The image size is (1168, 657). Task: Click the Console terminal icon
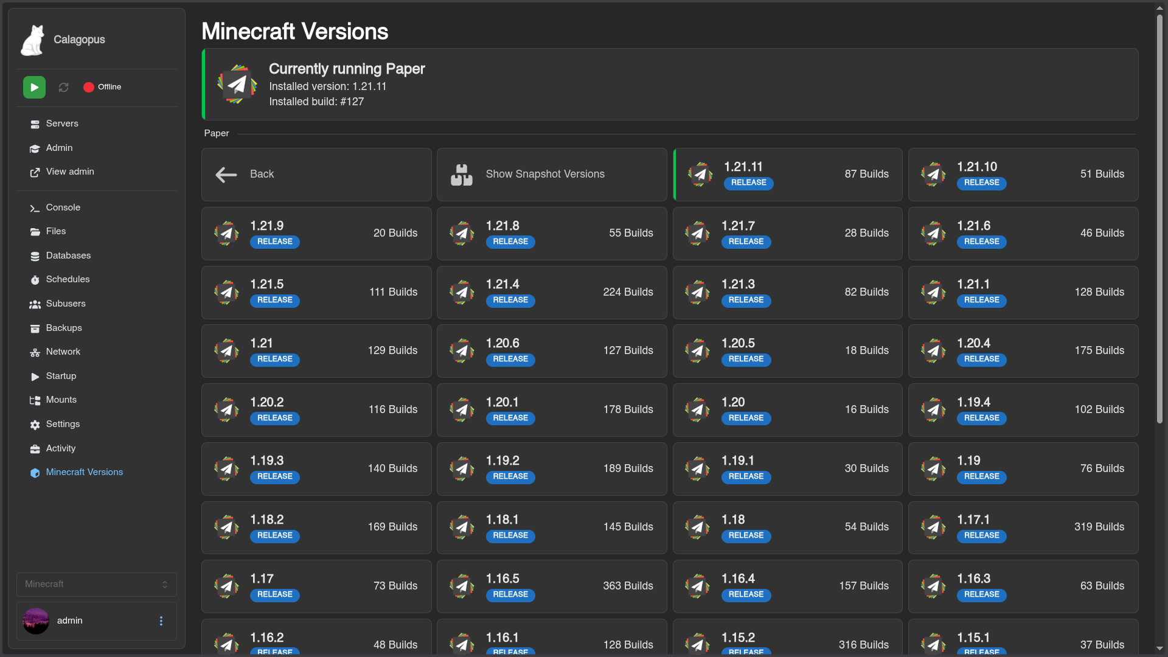35,208
